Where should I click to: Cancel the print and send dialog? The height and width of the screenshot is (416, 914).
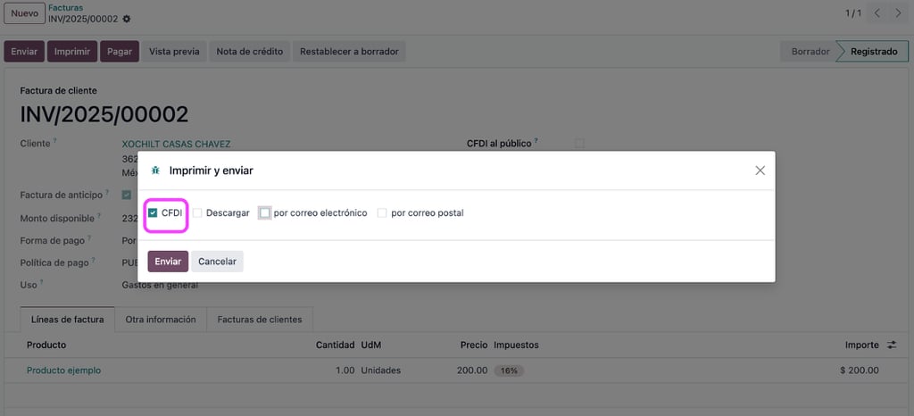pyautogui.click(x=217, y=262)
